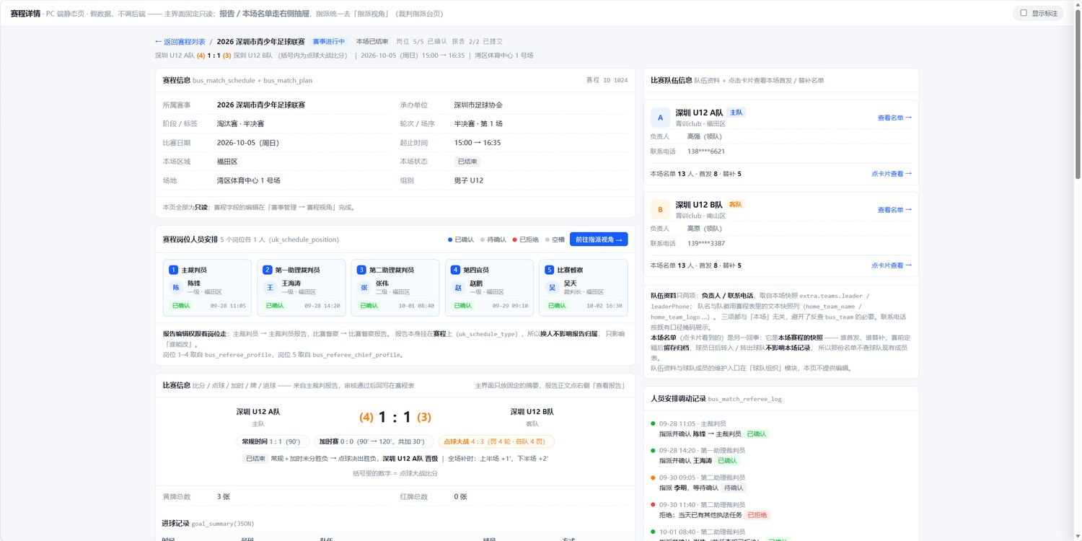The height and width of the screenshot is (541, 1082).
Task: Click the 待确认 tag in the 09-30 09:05 log
Action: pos(734,488)
